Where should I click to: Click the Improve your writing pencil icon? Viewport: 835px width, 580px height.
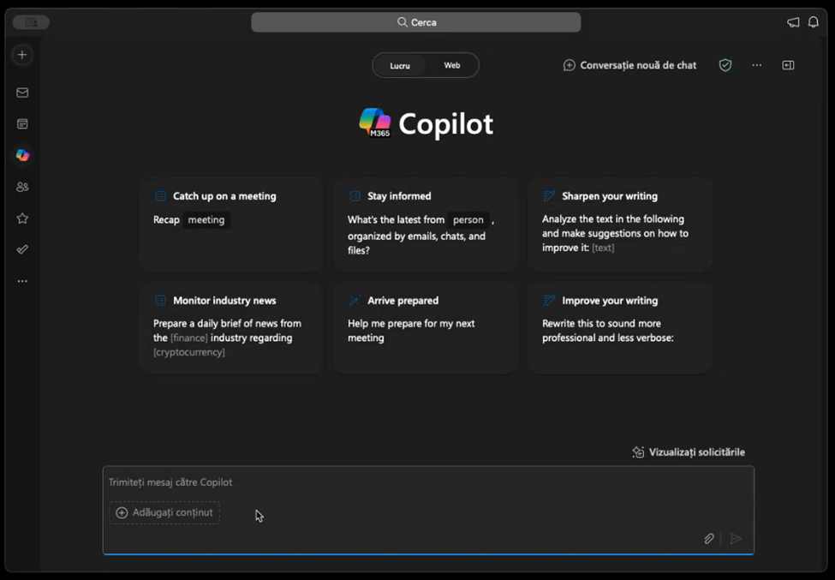[x=548, y=301]
